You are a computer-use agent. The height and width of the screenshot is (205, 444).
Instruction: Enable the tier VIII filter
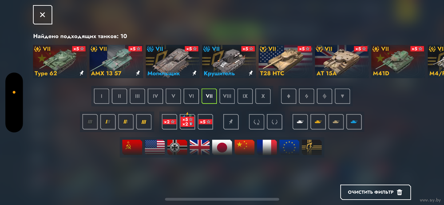[x=227, y=96]
